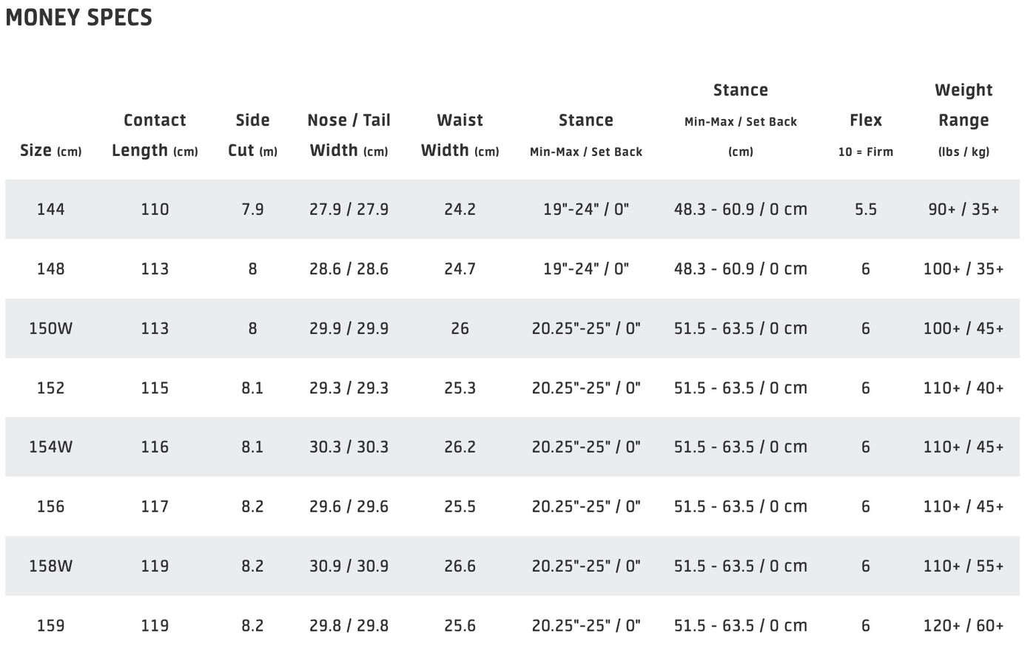Screen dimensions: 1036x664
Task: Click the Waist Width column header
Action: 460,135
